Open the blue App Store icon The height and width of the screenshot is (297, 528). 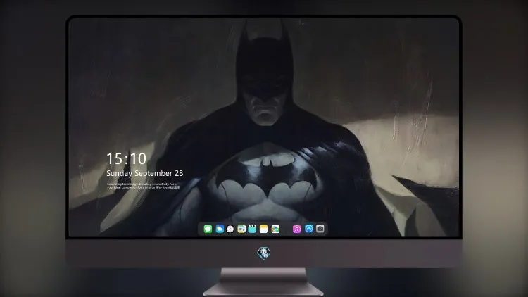(x=309, y=229)
